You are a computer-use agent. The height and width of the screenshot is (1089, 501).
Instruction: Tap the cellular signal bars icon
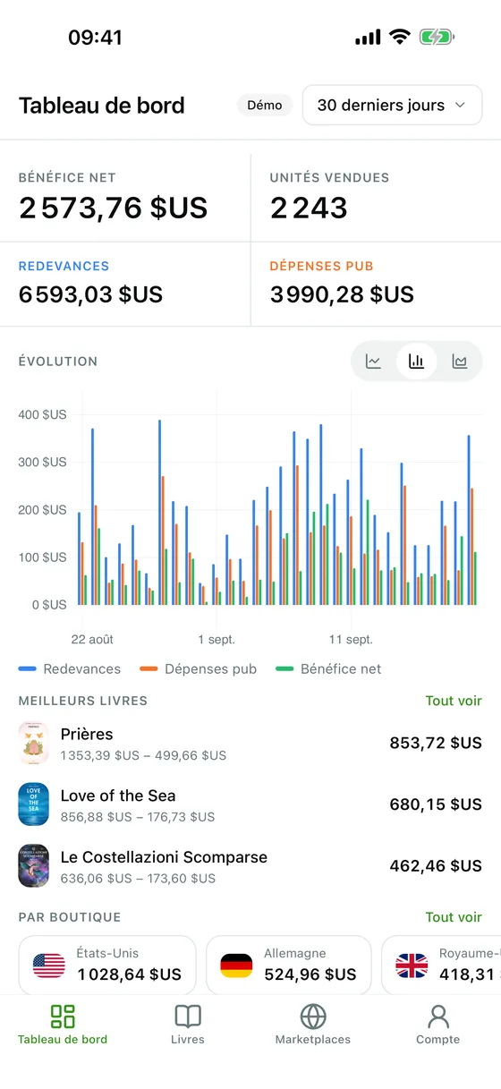click(x=368, y=38)
